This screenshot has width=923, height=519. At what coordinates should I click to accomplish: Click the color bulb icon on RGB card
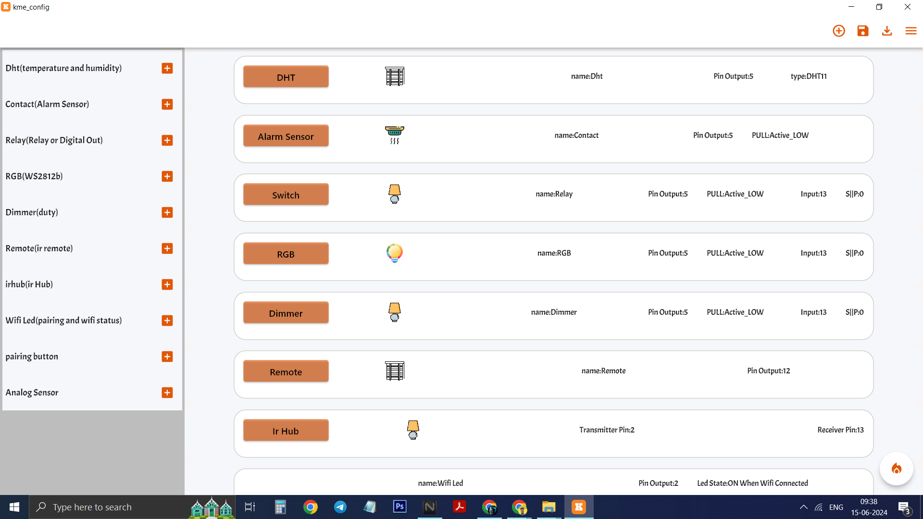click(x=394, y=253)
